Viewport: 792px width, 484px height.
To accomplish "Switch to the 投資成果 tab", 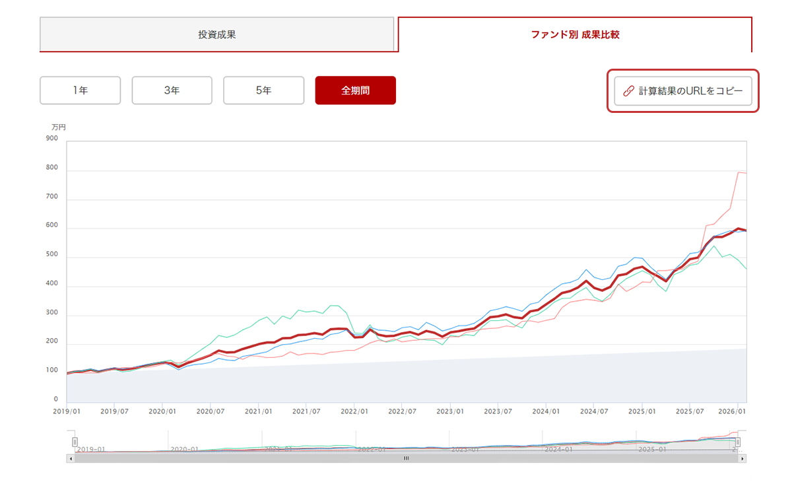I will pyautogui.click(x=217, y=34).
